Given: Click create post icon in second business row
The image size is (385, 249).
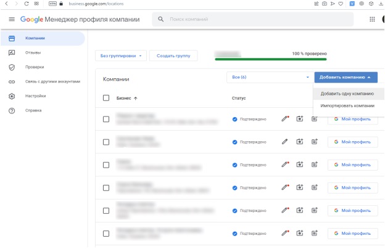Looking at the screenshot, I should click(x=314, y=142).
